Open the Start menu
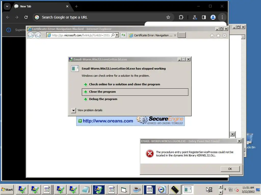The height and width of the screenshot is (195, 261). click(7, 189)
